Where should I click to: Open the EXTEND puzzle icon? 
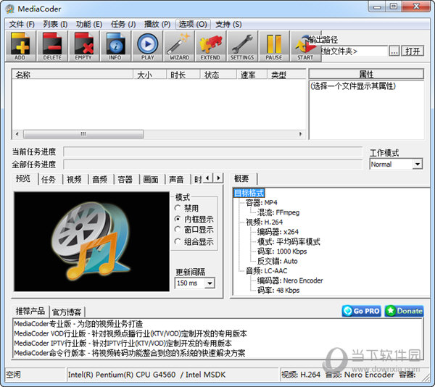210,46
